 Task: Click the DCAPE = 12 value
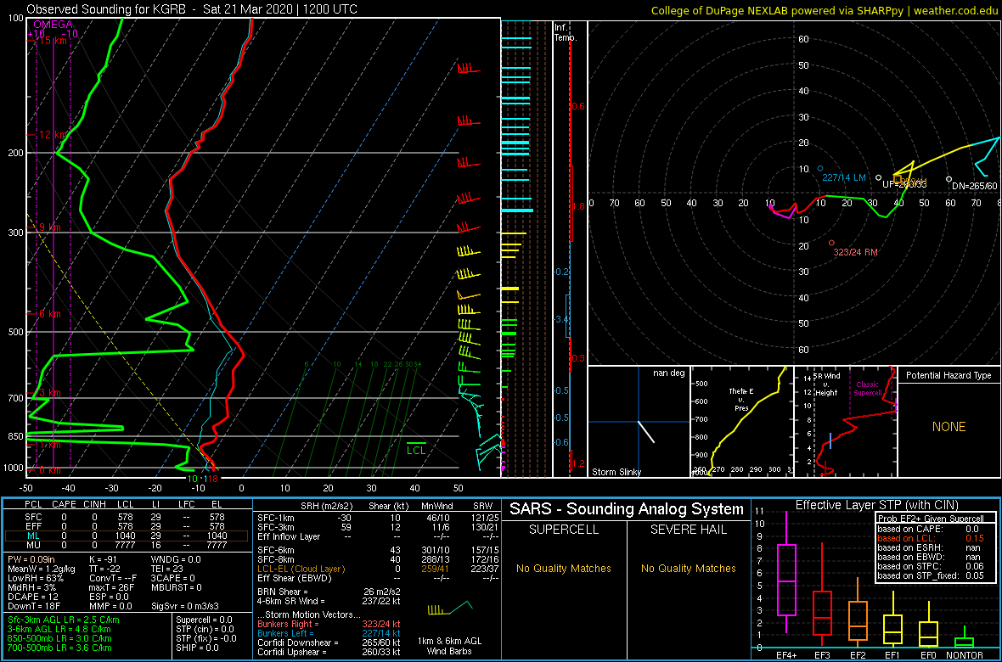pos(35,596)
